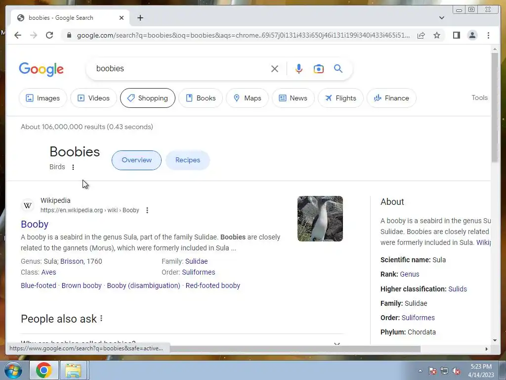
Task: Open the blue-footed booby thumbnail
Action: [x=320, y=218]
